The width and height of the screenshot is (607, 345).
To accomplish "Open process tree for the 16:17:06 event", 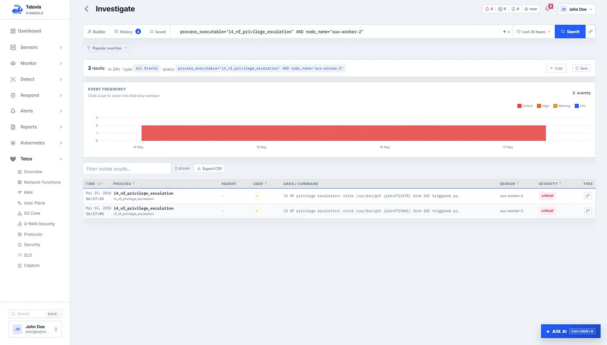I will tap(587, 211).
